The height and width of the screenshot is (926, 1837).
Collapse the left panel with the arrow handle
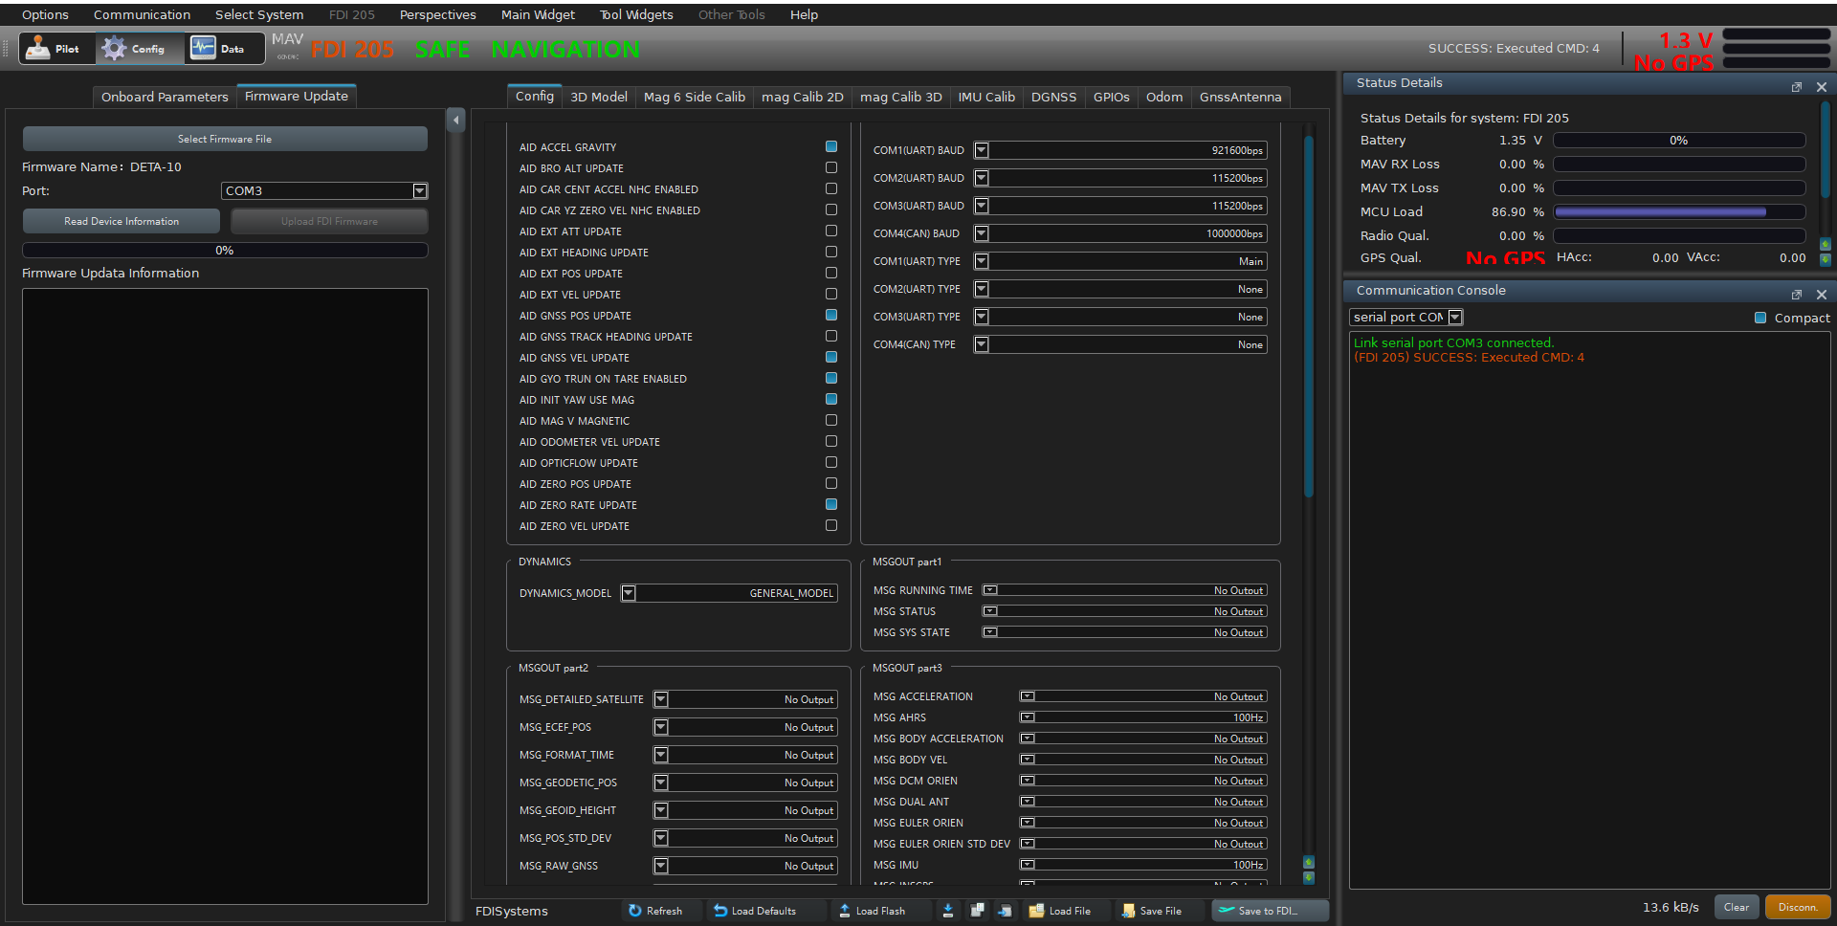[x=455, y=120]
